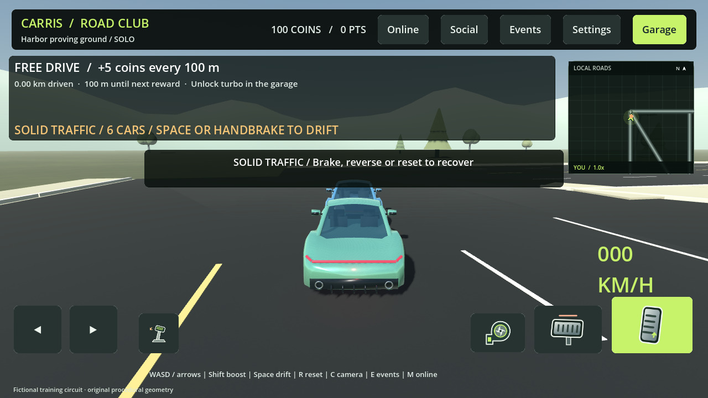708x398 pixels.
Task: Click the SOLID TRAFFIC recover message banner
Action: (354, 169)
